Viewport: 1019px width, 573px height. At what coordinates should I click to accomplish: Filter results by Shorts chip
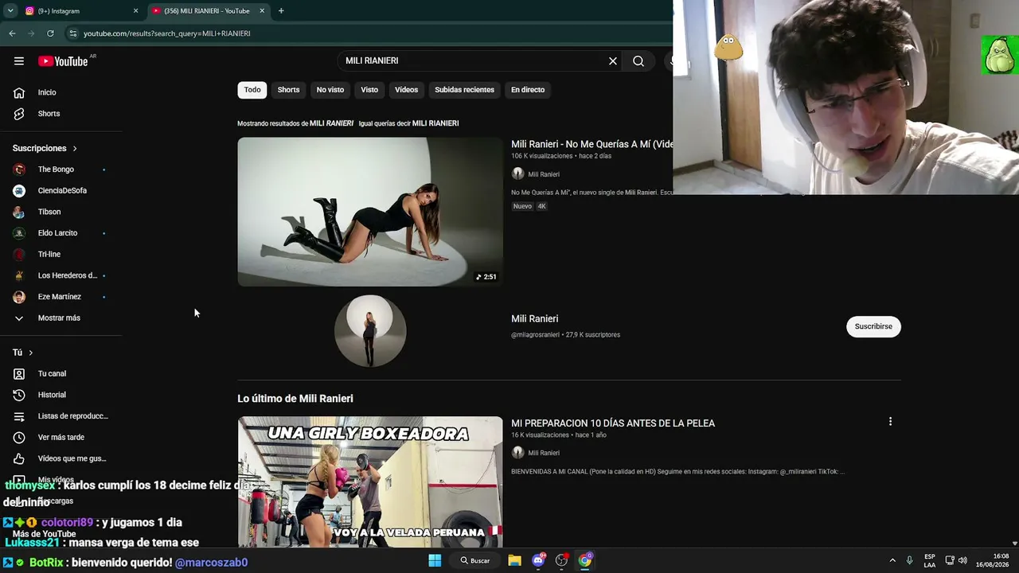288,90
